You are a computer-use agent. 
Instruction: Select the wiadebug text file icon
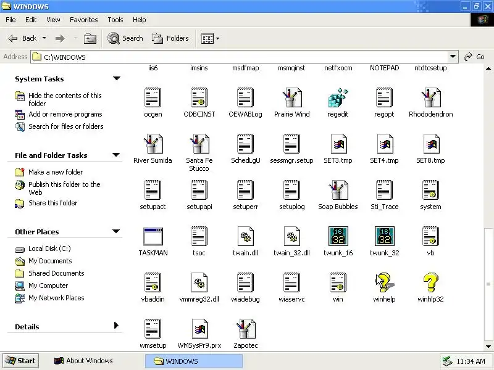tap(245, 282)
